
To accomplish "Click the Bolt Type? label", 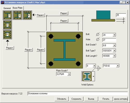I will pyautogui.click(x=90, y=51).
